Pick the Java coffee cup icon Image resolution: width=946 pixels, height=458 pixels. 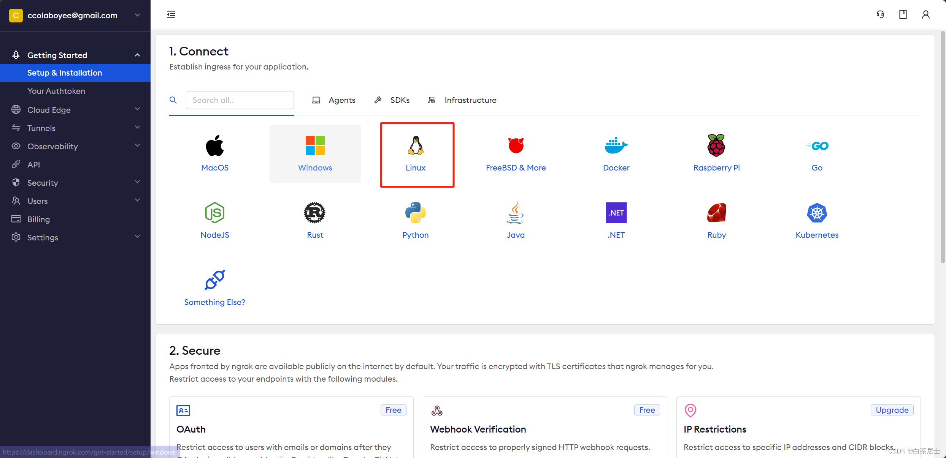[x=516, y=213]
